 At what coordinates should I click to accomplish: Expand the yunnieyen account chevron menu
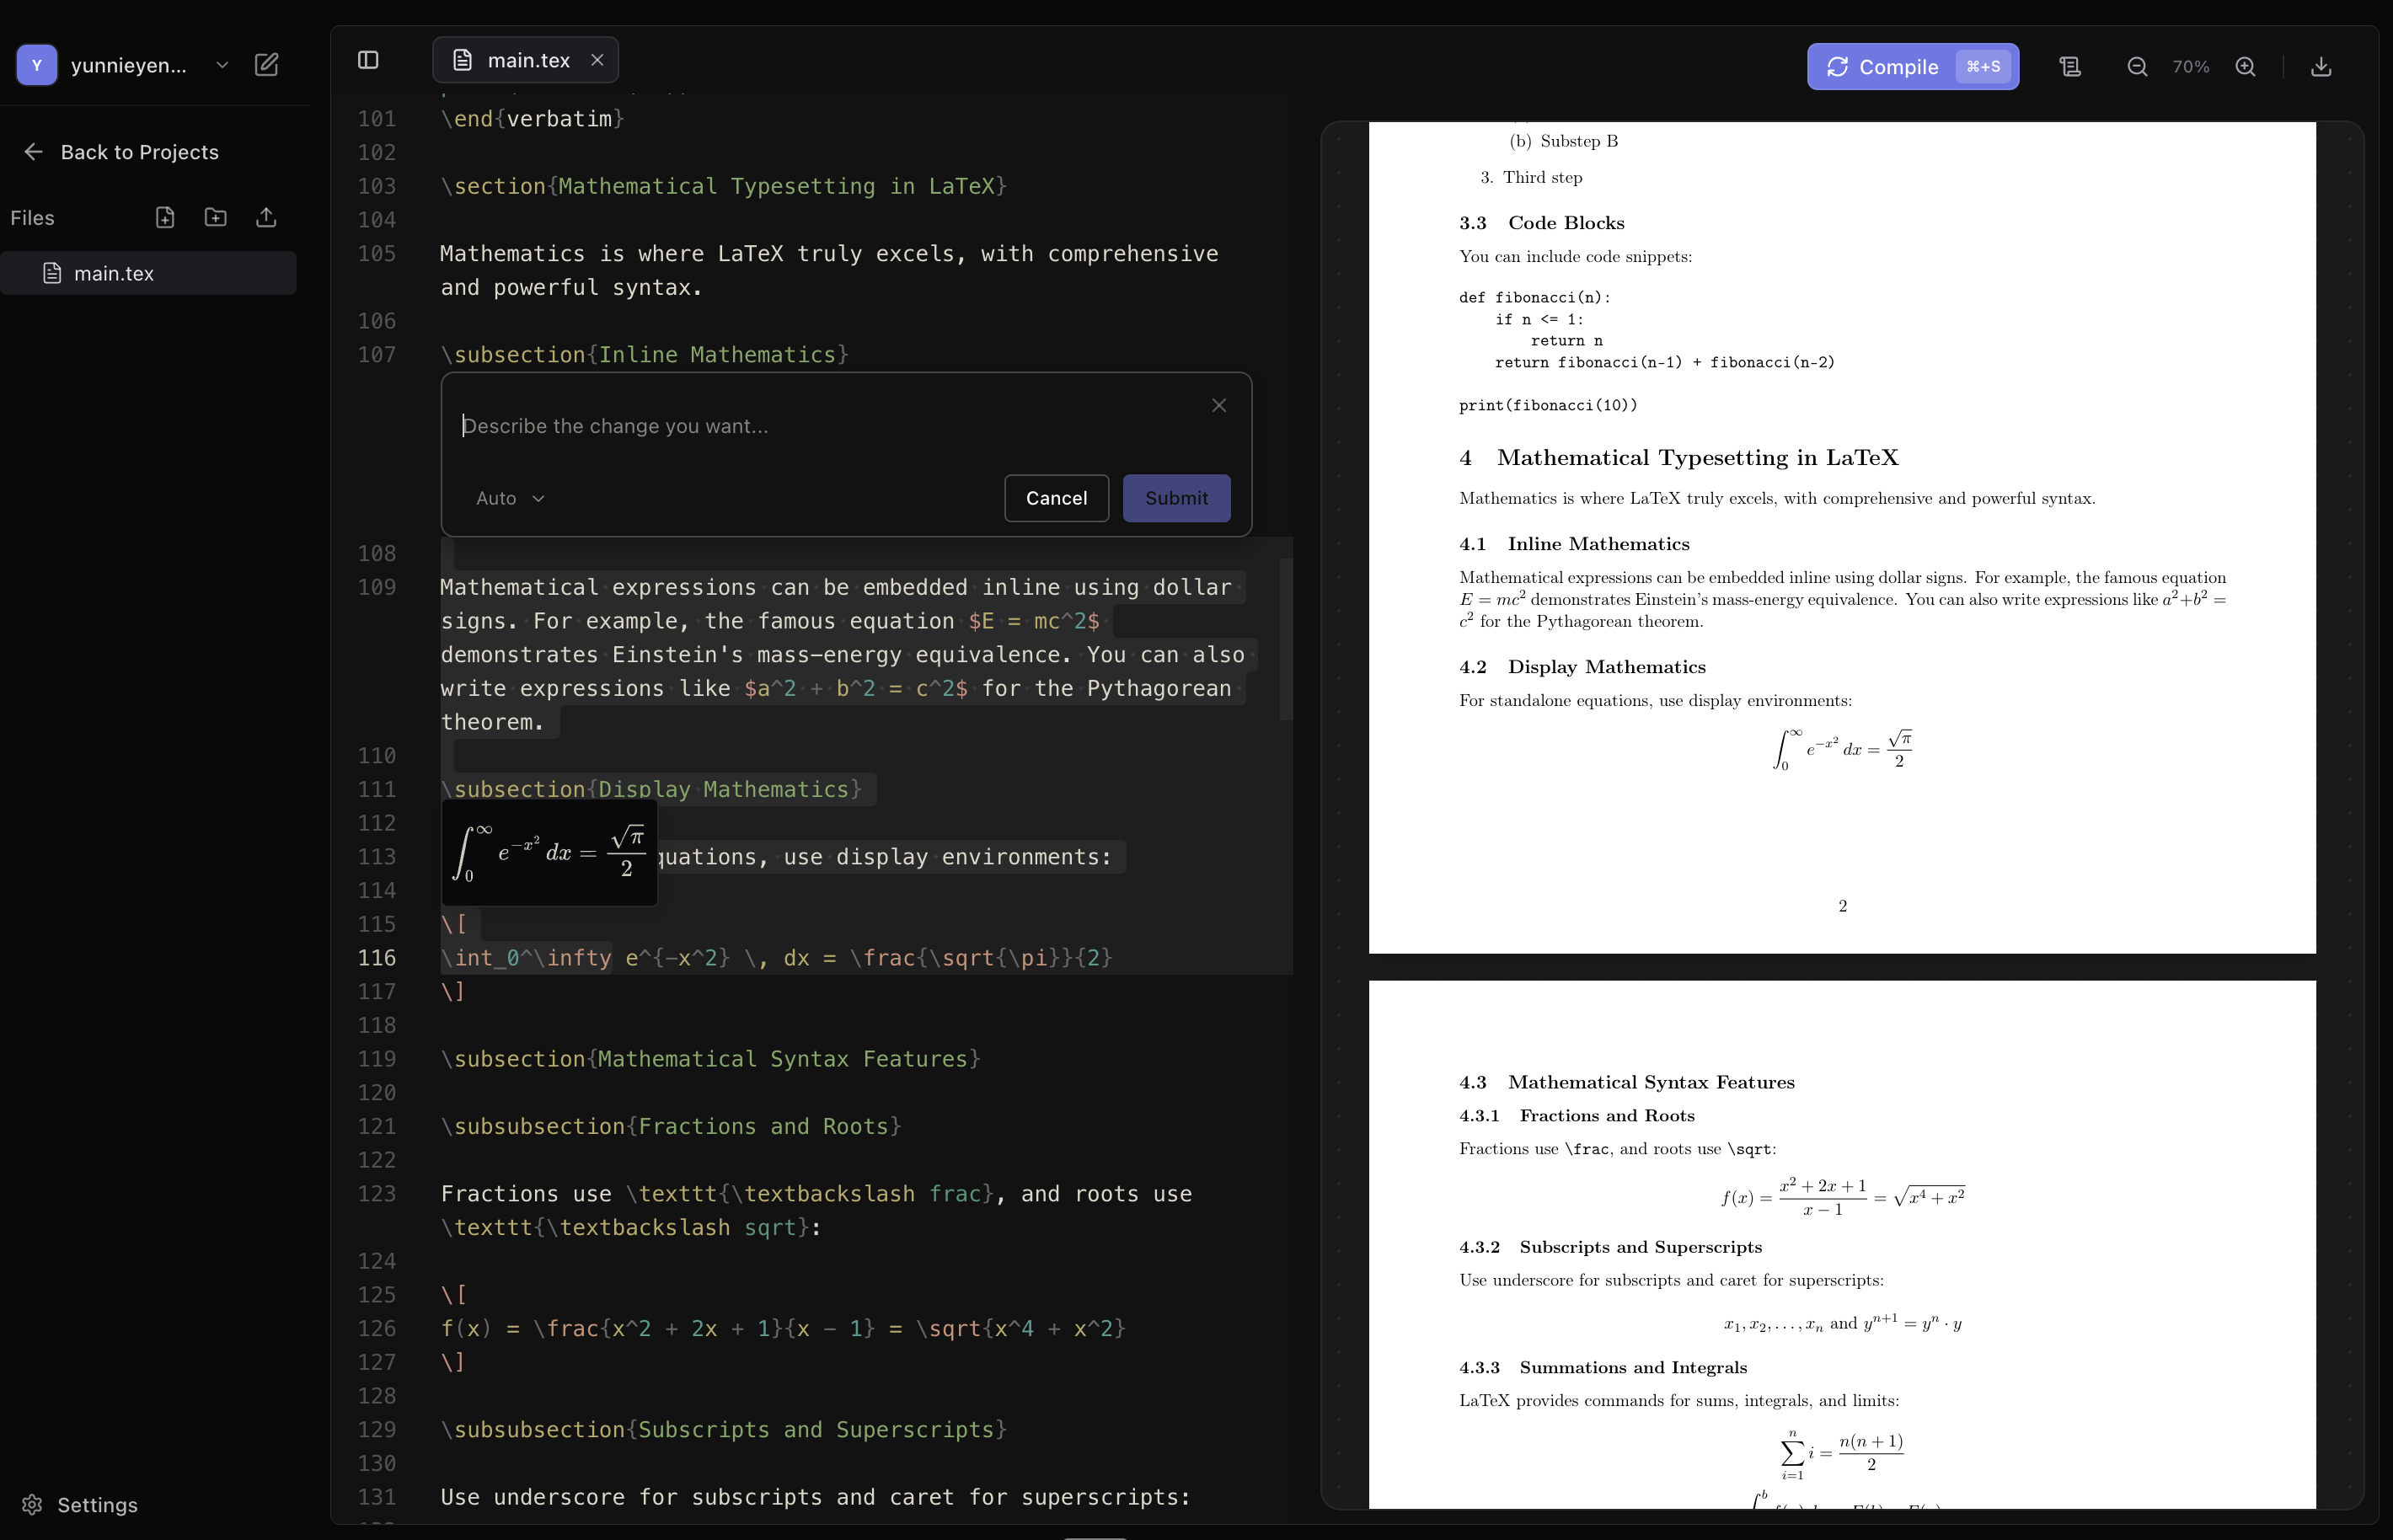(222, 64)
